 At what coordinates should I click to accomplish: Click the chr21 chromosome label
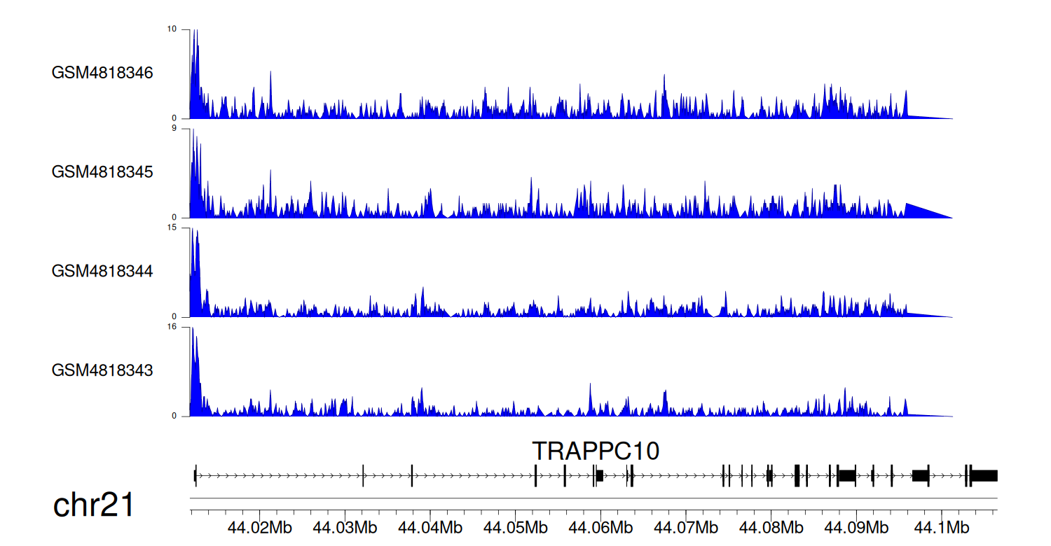93,505
